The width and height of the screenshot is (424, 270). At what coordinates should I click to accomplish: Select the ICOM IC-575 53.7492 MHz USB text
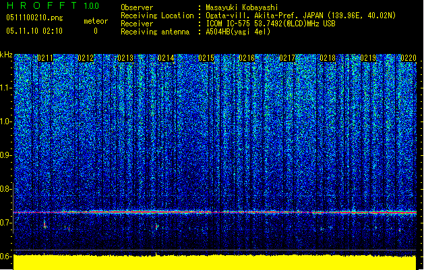pyautogui.click(x=270, y=24)
